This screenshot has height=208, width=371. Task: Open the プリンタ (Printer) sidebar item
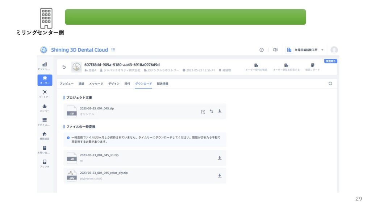click(x=45, y=164)
